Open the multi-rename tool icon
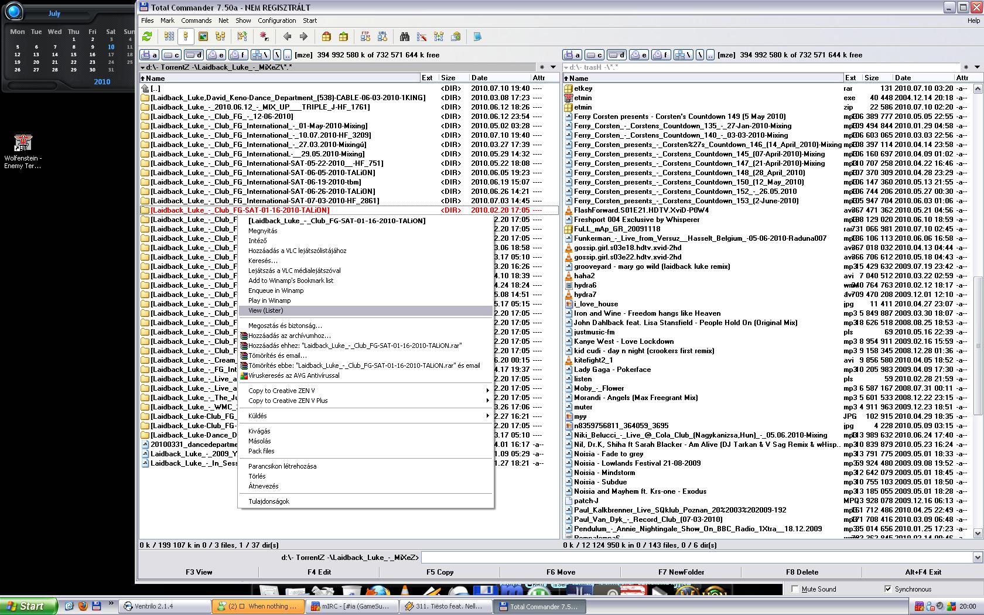Viewport: 984px width, 615px height. (422, 37)
